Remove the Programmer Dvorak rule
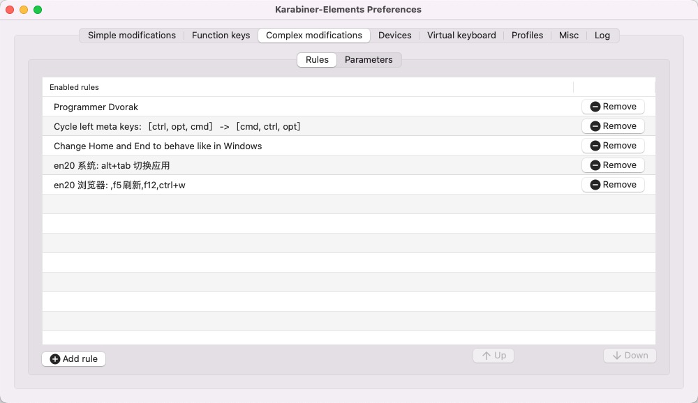698x403 pixels. 613,106
